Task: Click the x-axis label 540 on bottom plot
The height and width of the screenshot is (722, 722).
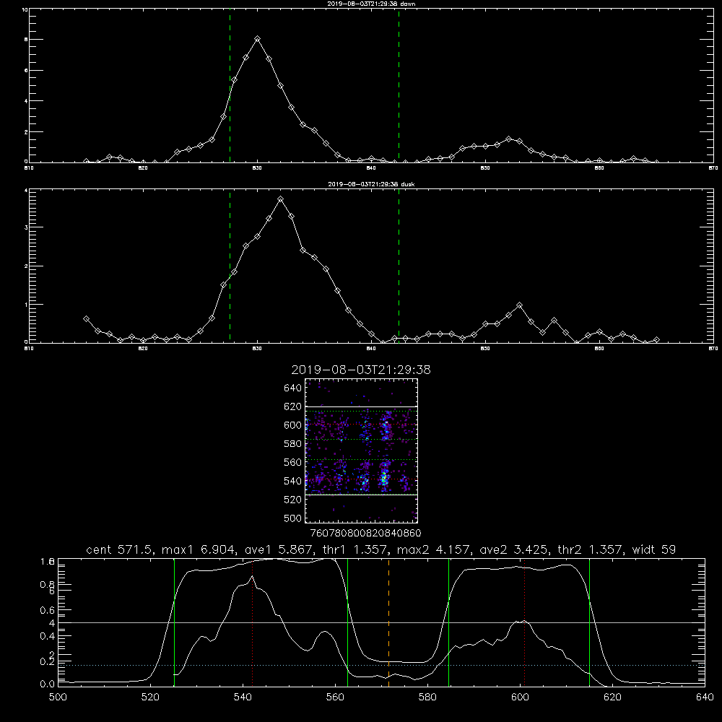Action: [243, 697]
